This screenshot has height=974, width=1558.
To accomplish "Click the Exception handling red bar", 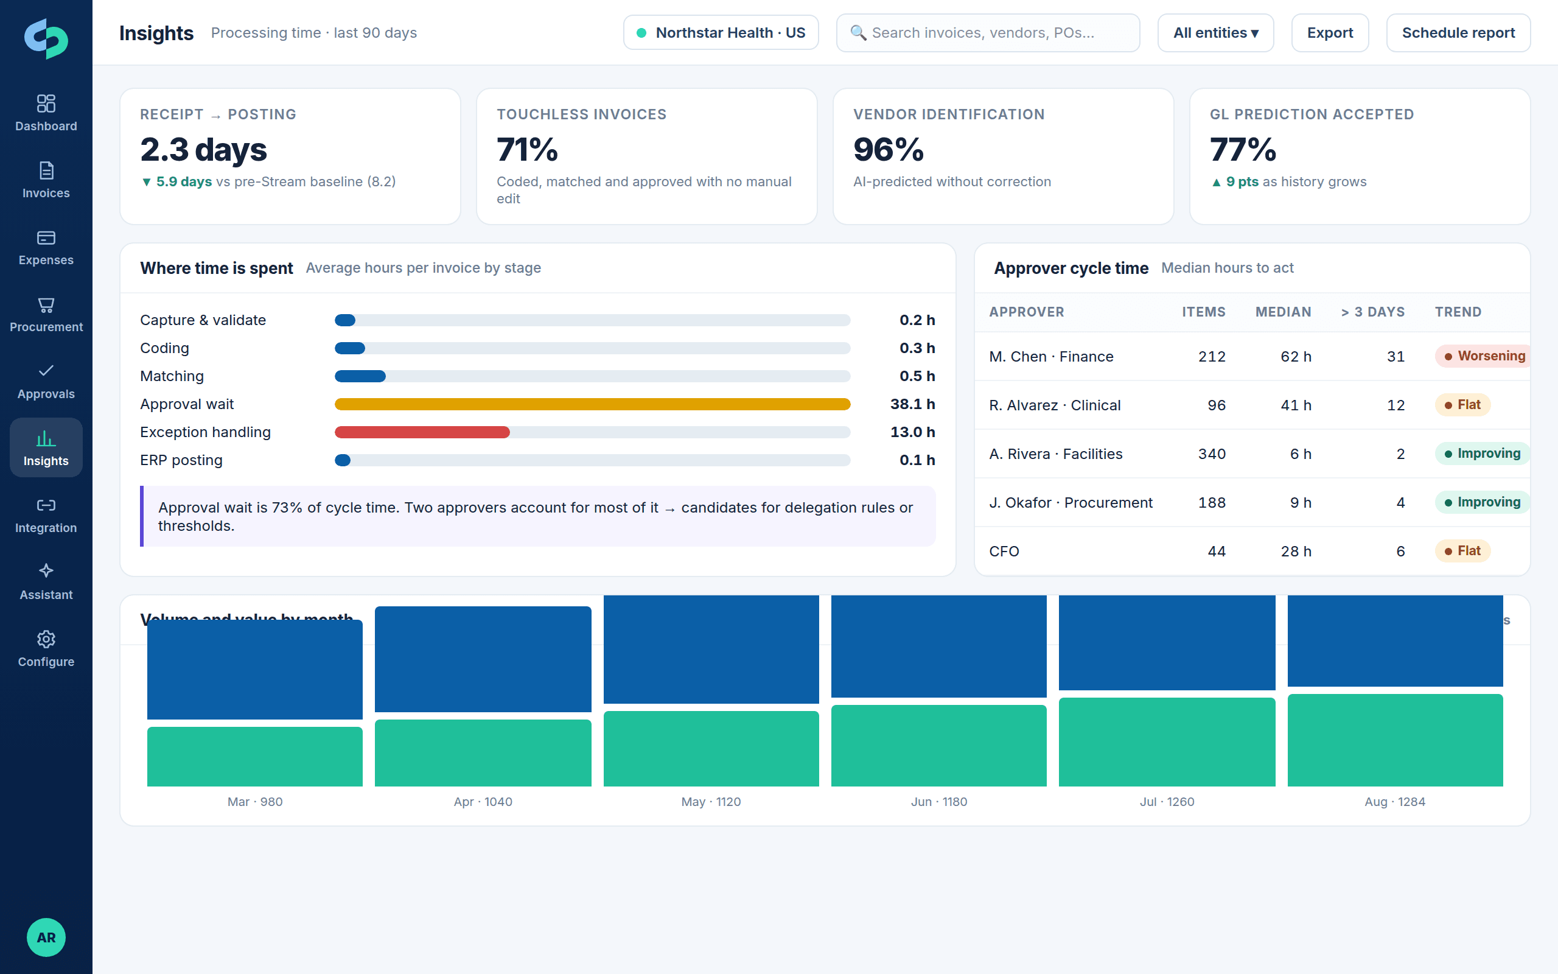I will click(x=422, y=432).
